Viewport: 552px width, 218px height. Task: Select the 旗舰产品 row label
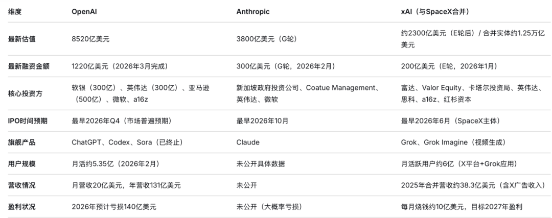(x=21, y=142)
